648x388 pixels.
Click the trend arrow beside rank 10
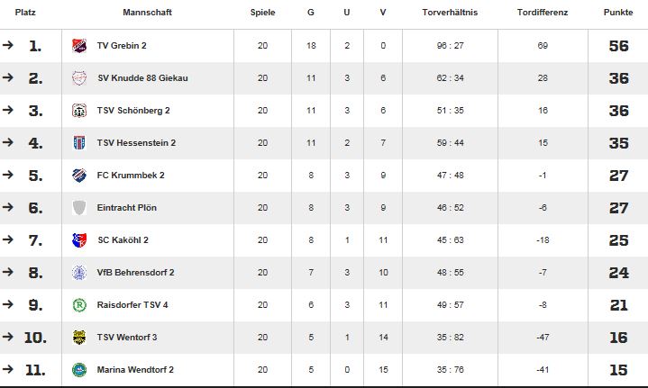[8, 337]
